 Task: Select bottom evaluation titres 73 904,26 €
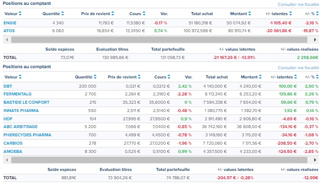[120, 178]
